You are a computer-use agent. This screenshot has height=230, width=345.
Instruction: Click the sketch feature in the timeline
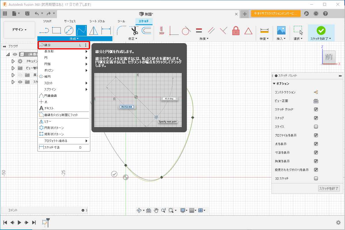[45, 222]
